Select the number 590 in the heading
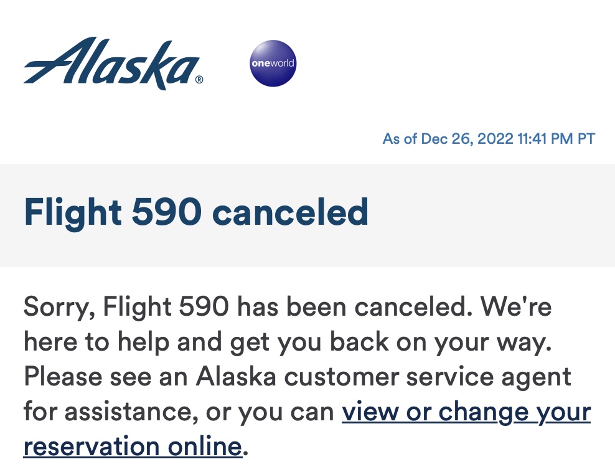 tap(166, 212)
